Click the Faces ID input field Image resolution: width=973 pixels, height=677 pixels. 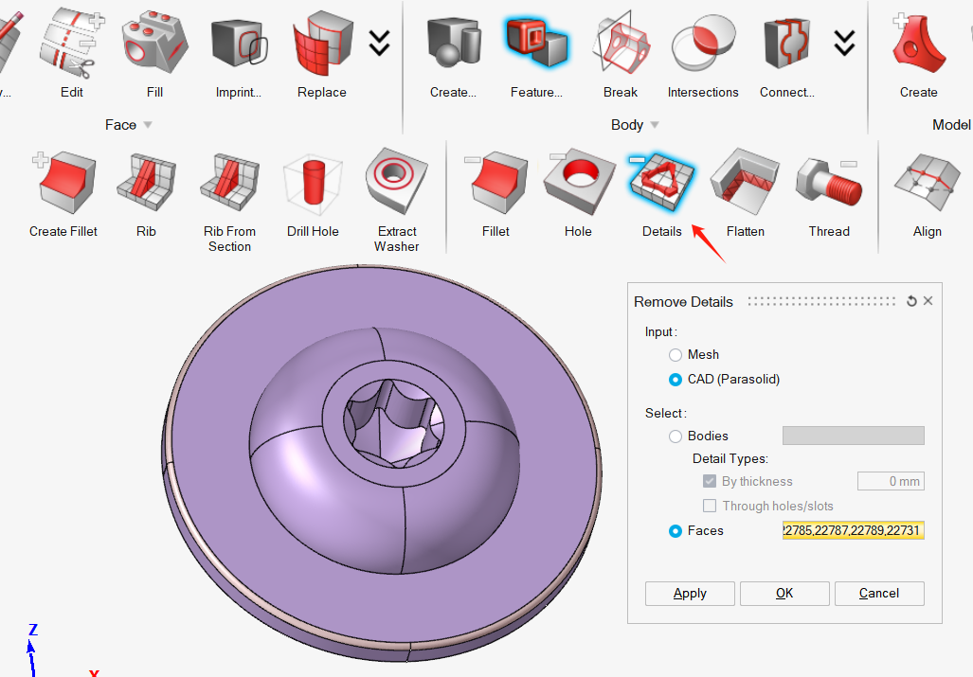pyautogui.click(x=853, y=530)
